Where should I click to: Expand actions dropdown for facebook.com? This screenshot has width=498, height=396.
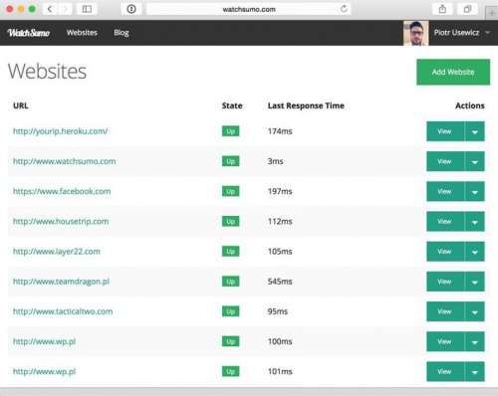475,191
